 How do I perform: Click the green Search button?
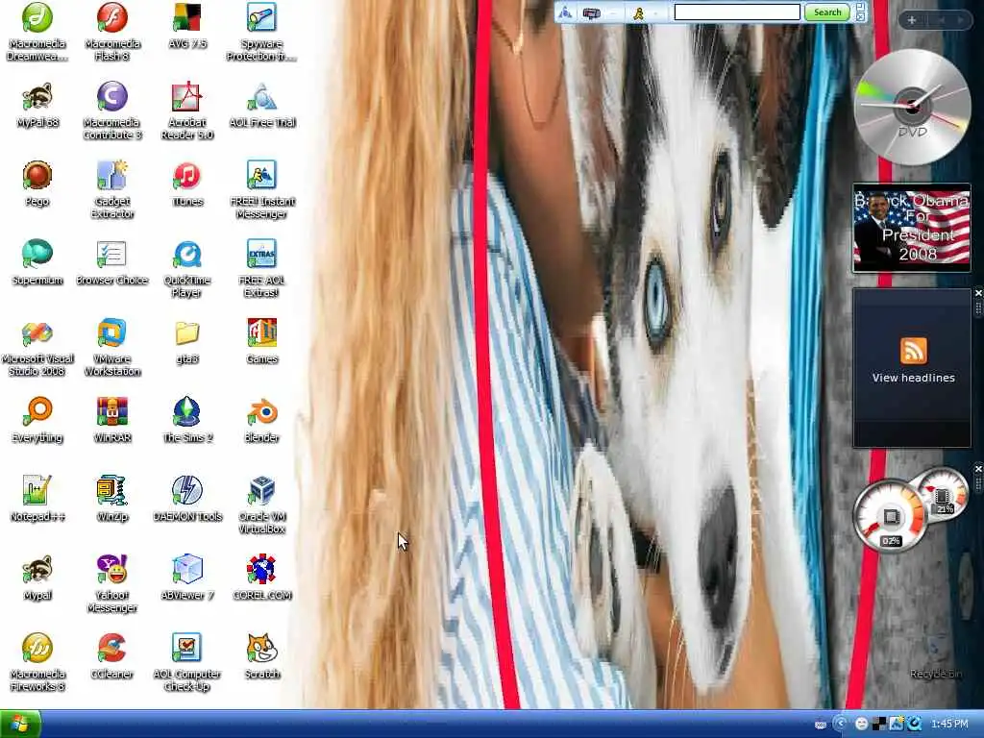pyautogui.click(x=827, y=12)
